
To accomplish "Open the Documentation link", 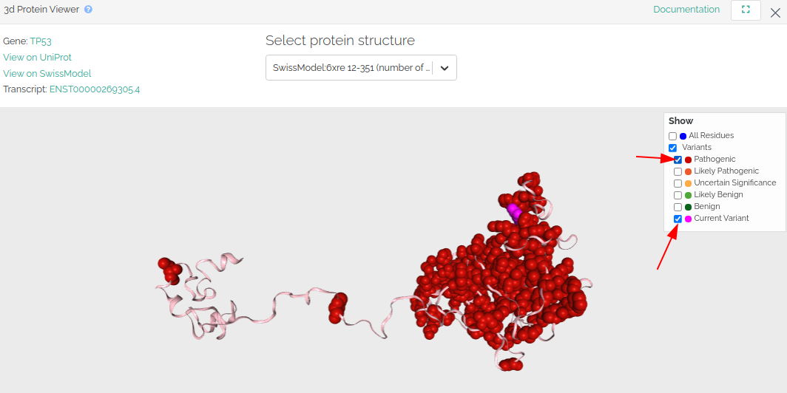I will pyautogui.click(x=686, y=10).
